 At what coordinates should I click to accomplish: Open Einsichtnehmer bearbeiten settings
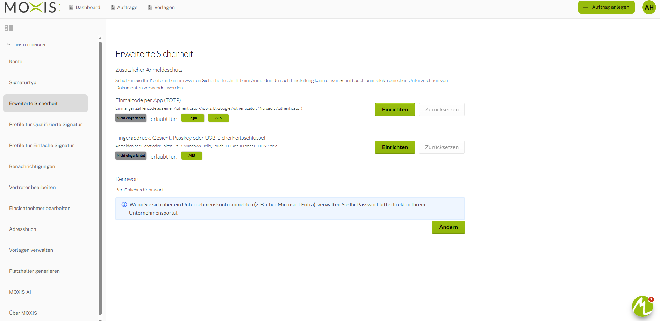(x=45, y=208)
